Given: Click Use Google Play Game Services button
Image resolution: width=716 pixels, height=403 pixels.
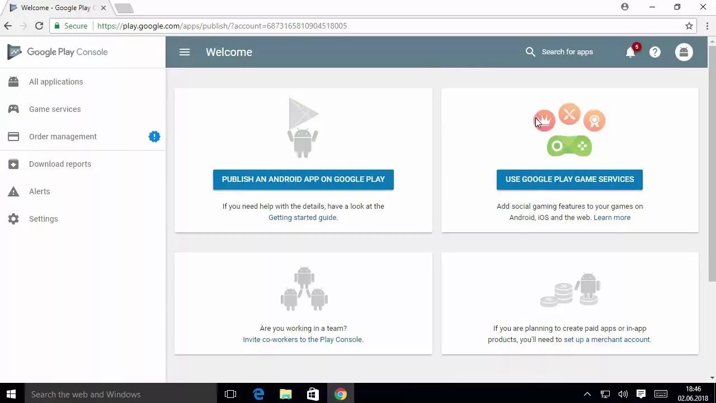Looking at the screenshot, I should tap(569, 179).
